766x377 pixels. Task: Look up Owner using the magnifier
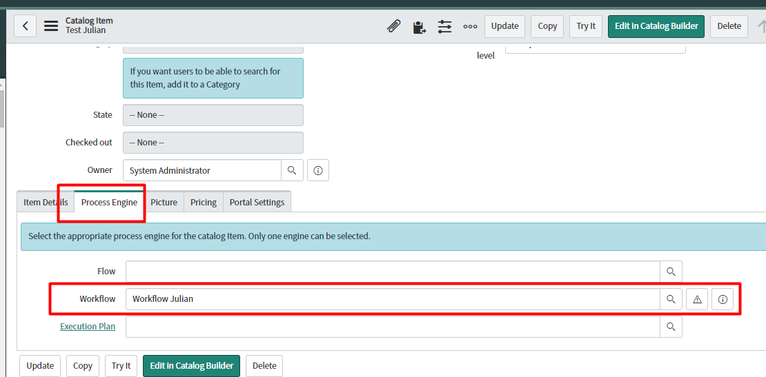292,170
